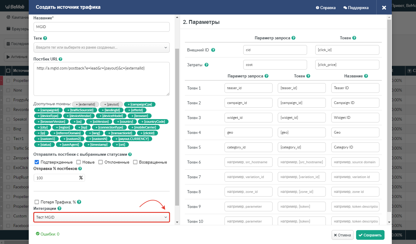
Task: Close the create traffic source dialog
Action: pyautogui.click(x=384, y=8)
